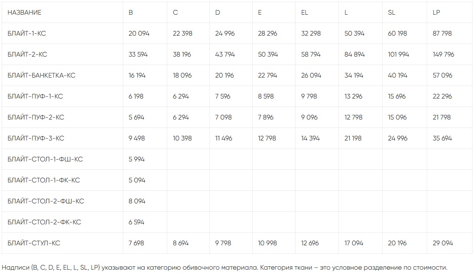Click the БЛАЙТ-БАНКЕТКА-КС name cell

(x=42, y=75)
